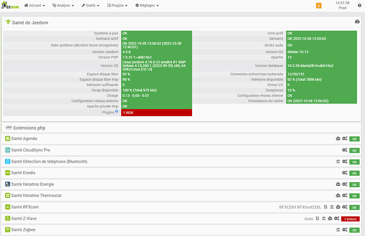This screenshot has width=365, height=236.
Task: Click the gears icon in Santé Zigbee row
Action: 345,230
